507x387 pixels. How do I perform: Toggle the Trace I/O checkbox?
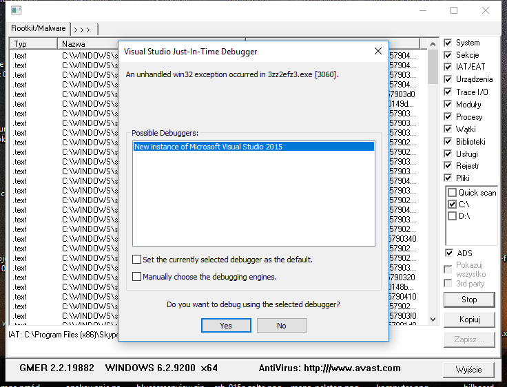click(x=448, y=92)
